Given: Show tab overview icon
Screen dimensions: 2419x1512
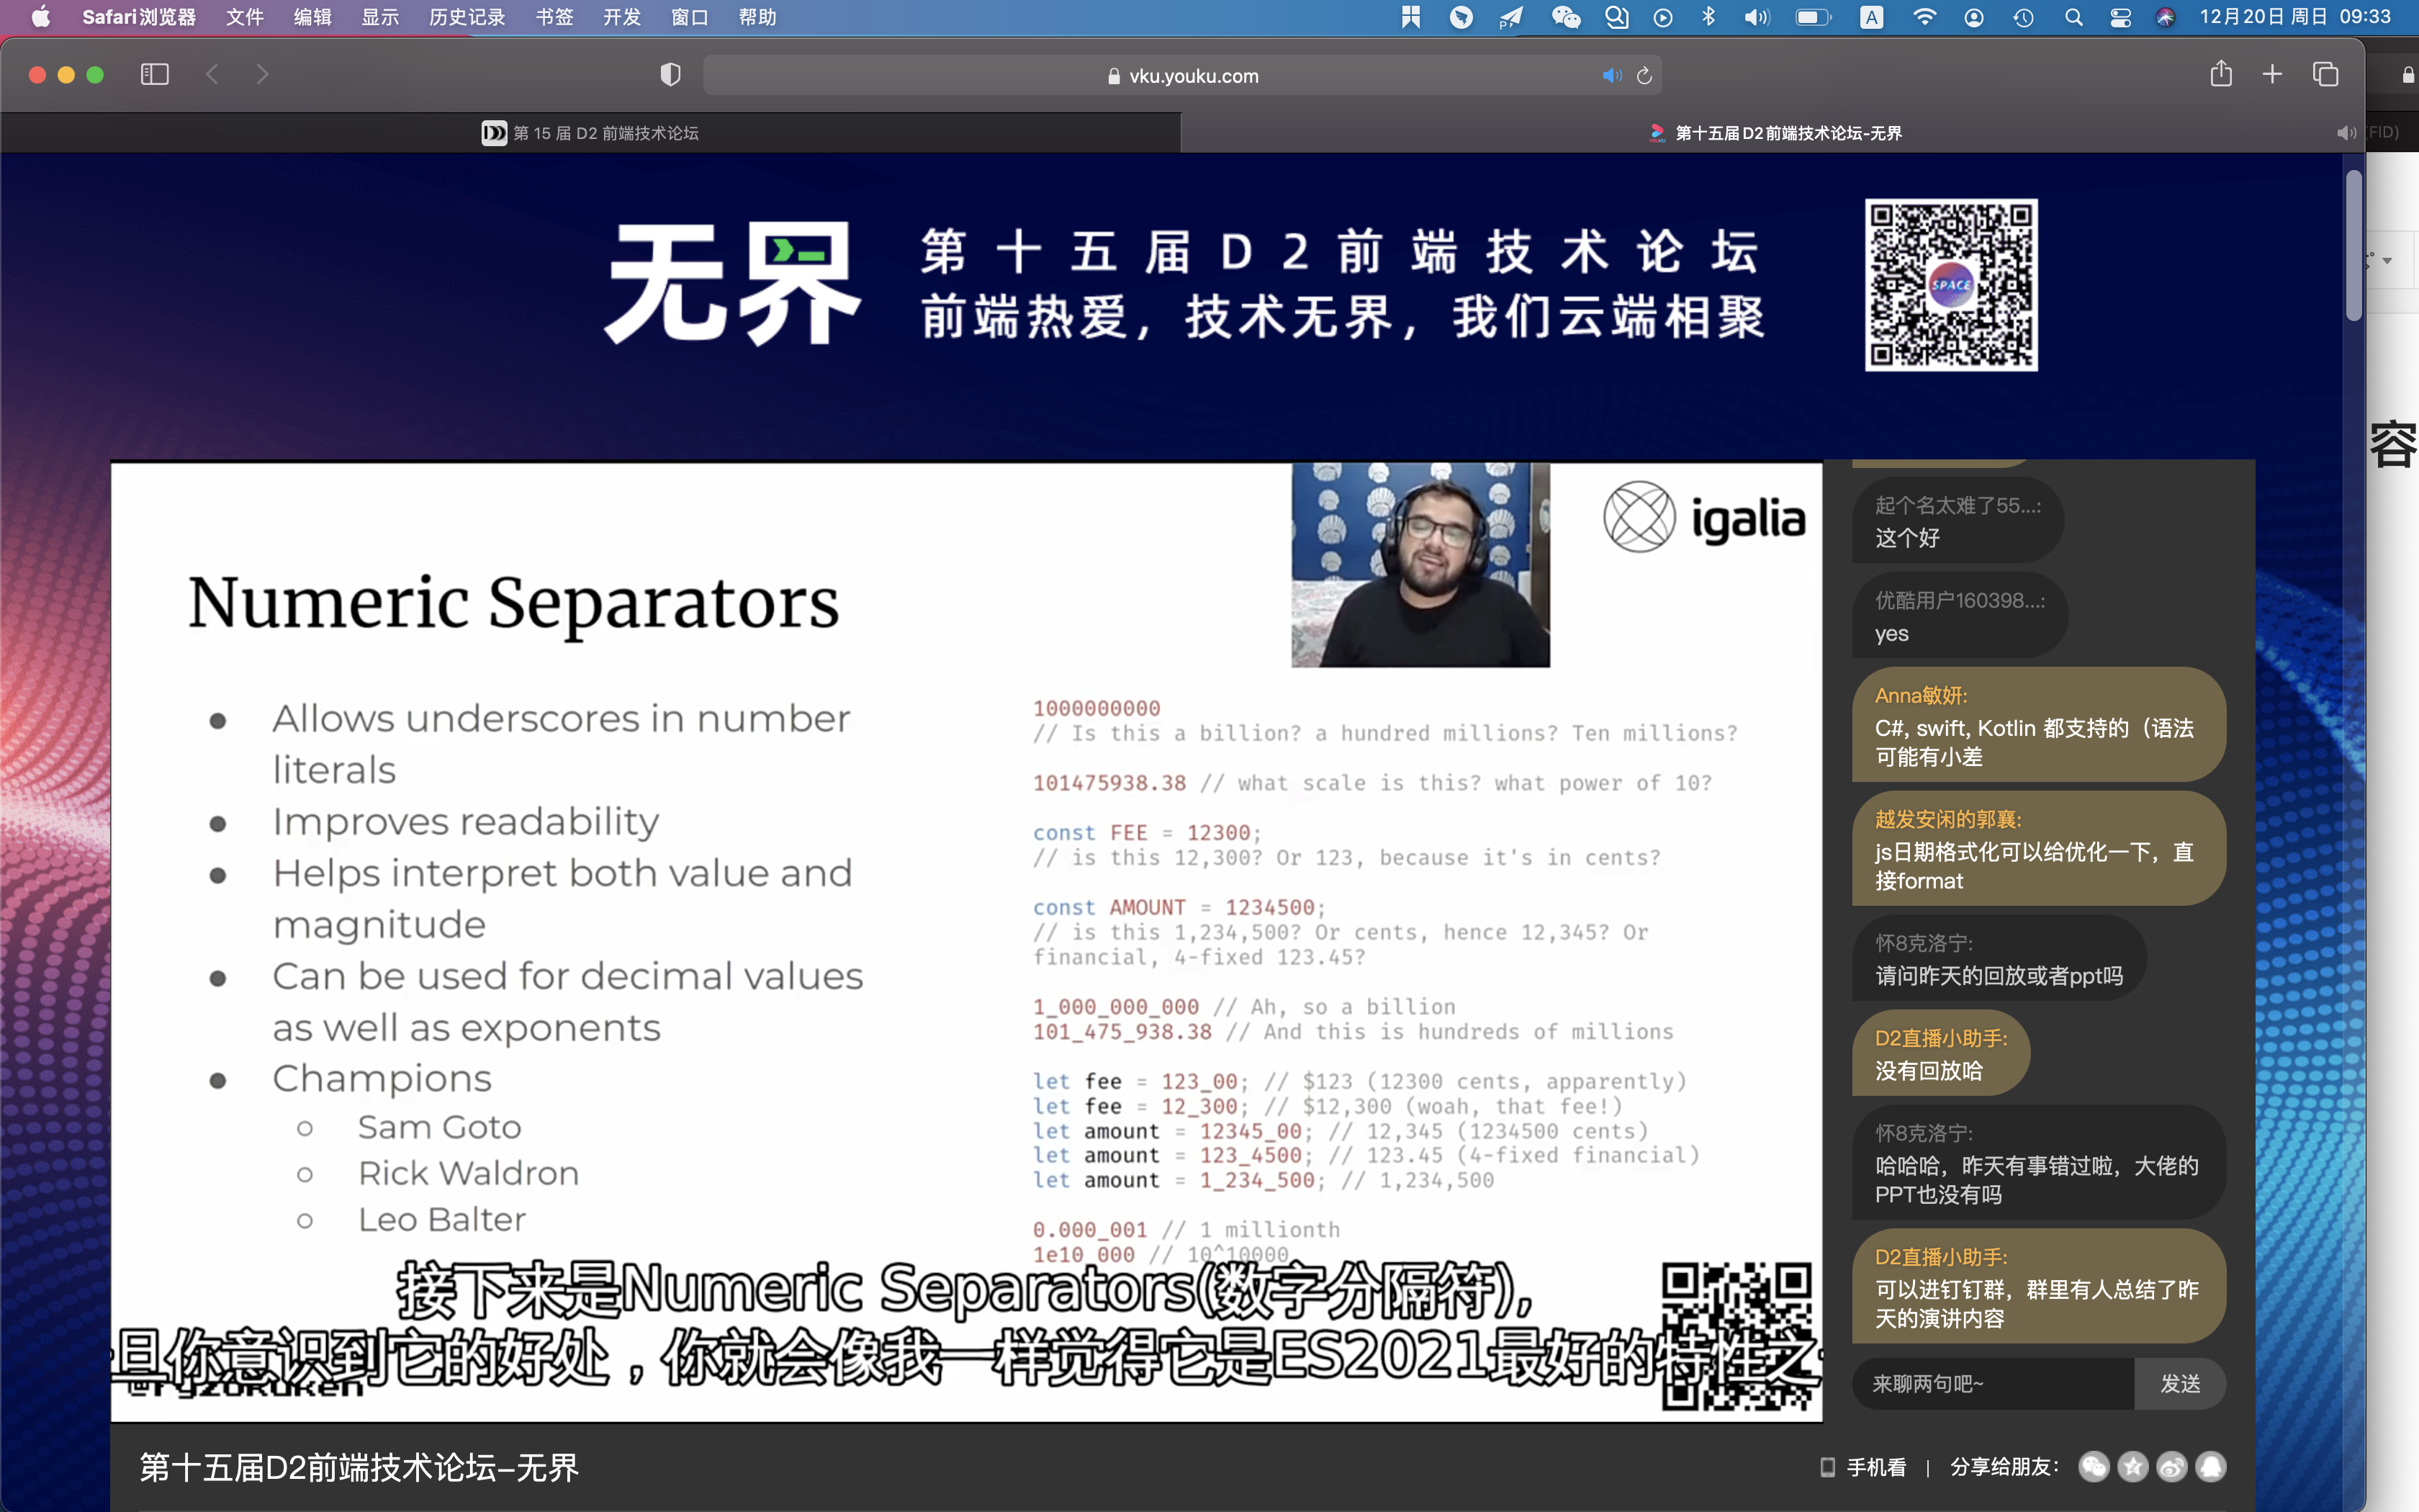Looking at the screenshot, I should point(2325,74).
